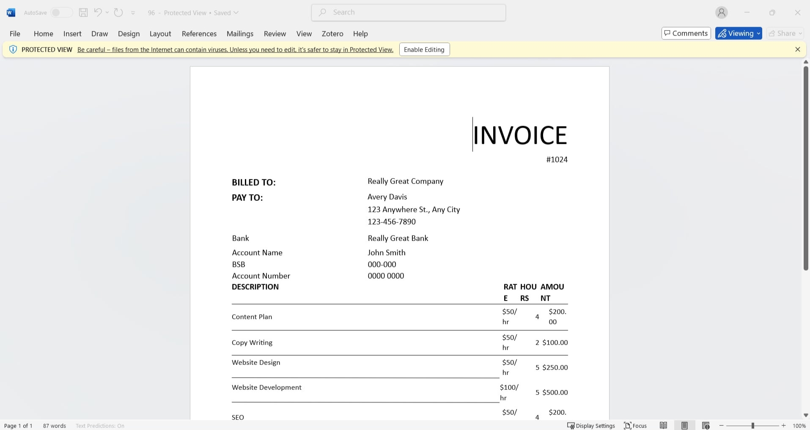The width and height of the screenshot is (810, 430).
Task: Click the BILLED TO: label
Action: point(253,182)
